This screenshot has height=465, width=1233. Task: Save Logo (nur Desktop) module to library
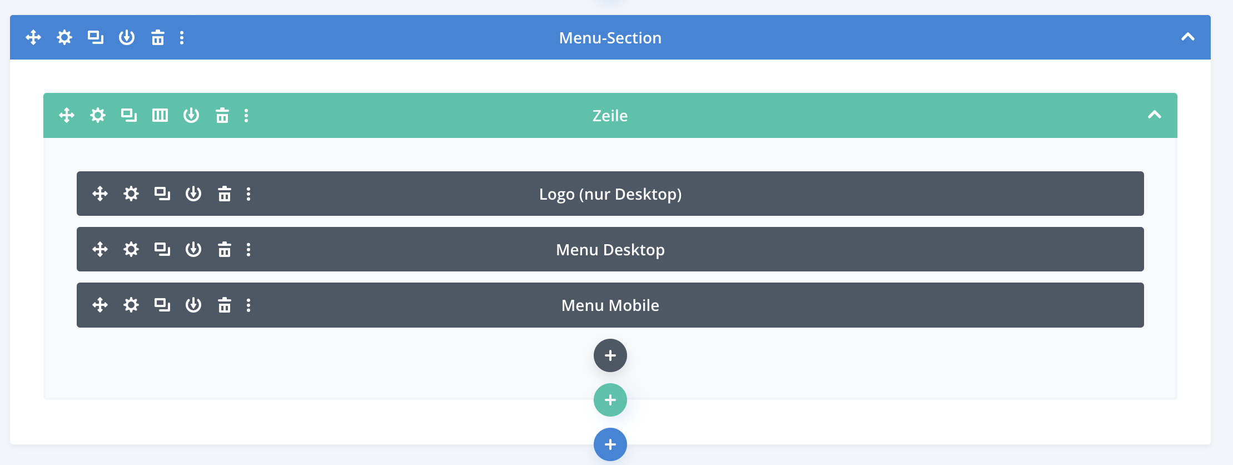pos(193,194)
